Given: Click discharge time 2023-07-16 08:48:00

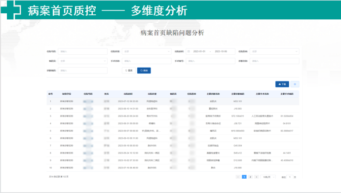Looking at the screenshot, I should click(x=128, y=168).
